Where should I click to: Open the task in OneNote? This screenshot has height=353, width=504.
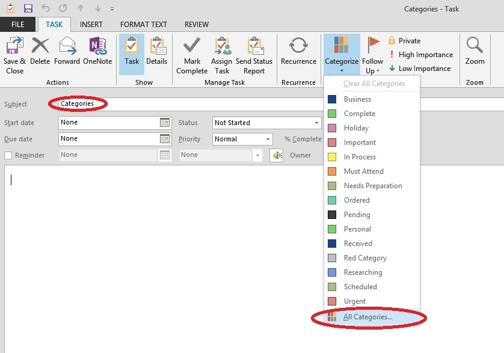tap(97, 54)
